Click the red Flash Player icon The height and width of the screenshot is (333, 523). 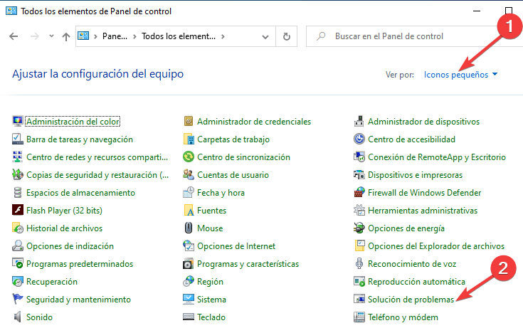pos(18,210)
